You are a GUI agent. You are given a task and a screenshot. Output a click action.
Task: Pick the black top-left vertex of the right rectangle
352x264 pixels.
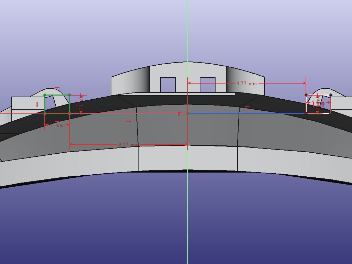306,95
